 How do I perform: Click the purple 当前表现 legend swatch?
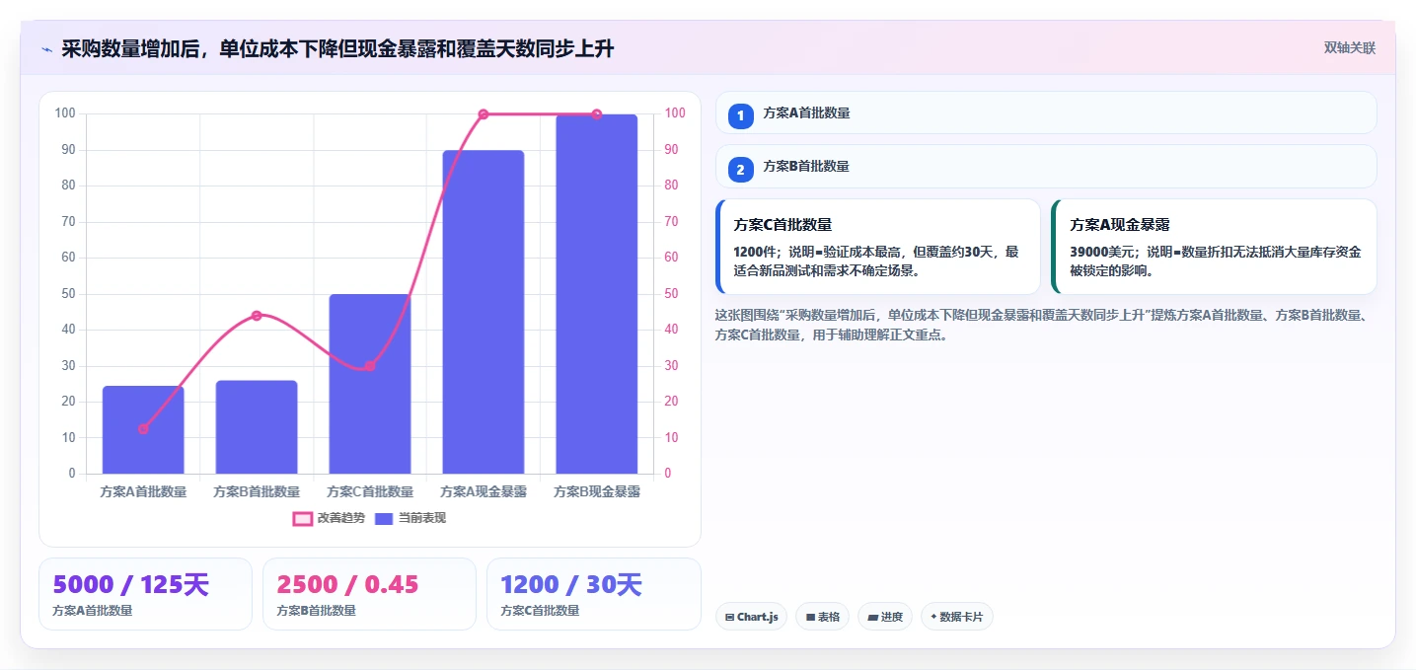coord(384,518)
